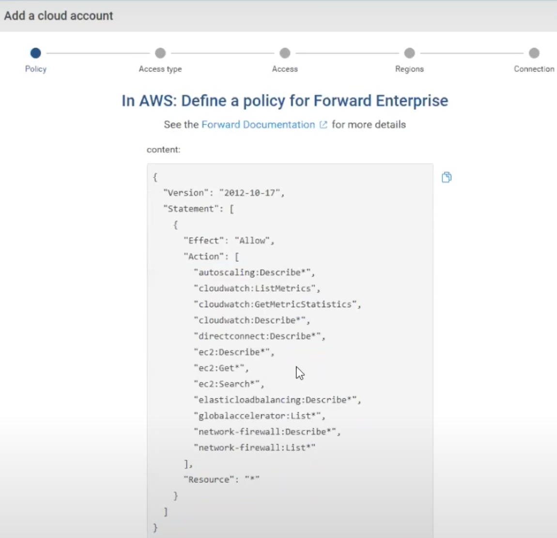The height and width of the screenshot is (538, 557).
Task: Open the Forward Documentation link
Action: (x=258, y=125)
